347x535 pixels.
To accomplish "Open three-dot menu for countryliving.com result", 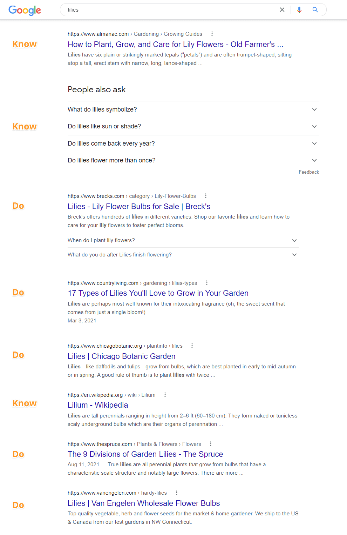I will click(207, 283).
